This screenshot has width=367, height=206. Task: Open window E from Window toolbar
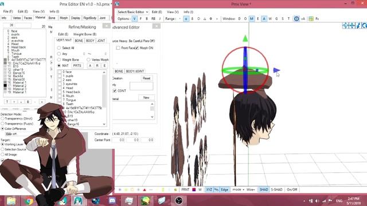258,19
